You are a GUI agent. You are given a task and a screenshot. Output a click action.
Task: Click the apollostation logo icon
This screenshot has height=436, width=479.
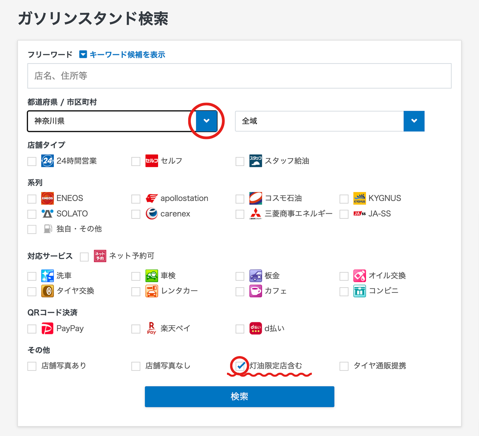pos(152,198)
